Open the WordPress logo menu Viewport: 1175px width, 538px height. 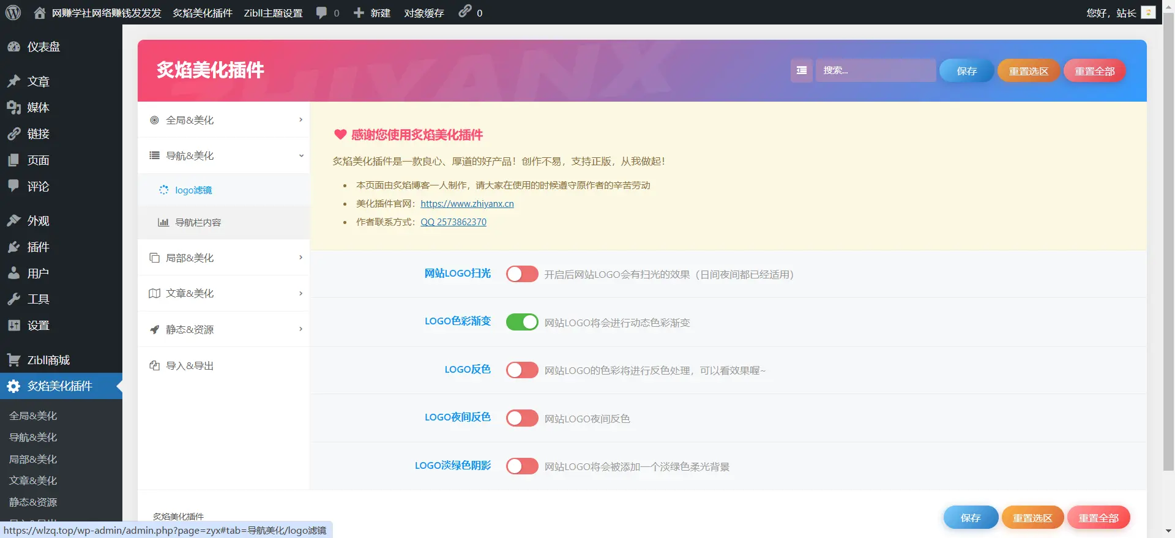pyautogui.click(x=13, y=12)
